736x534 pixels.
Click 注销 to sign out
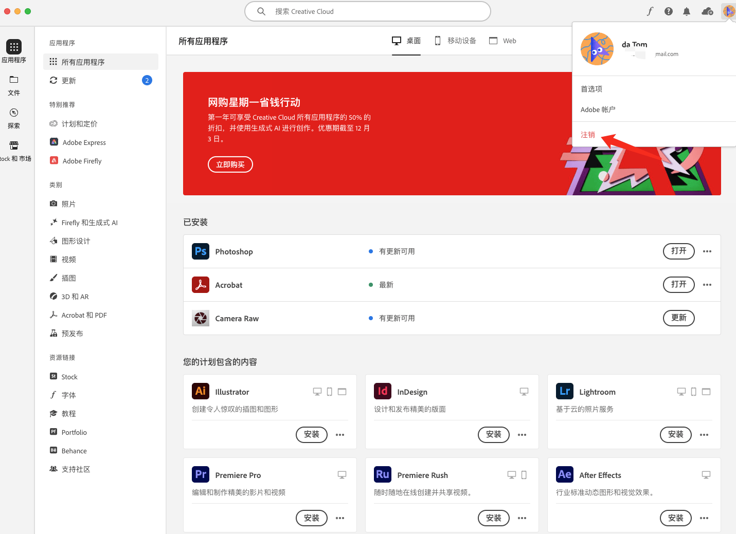588,135
